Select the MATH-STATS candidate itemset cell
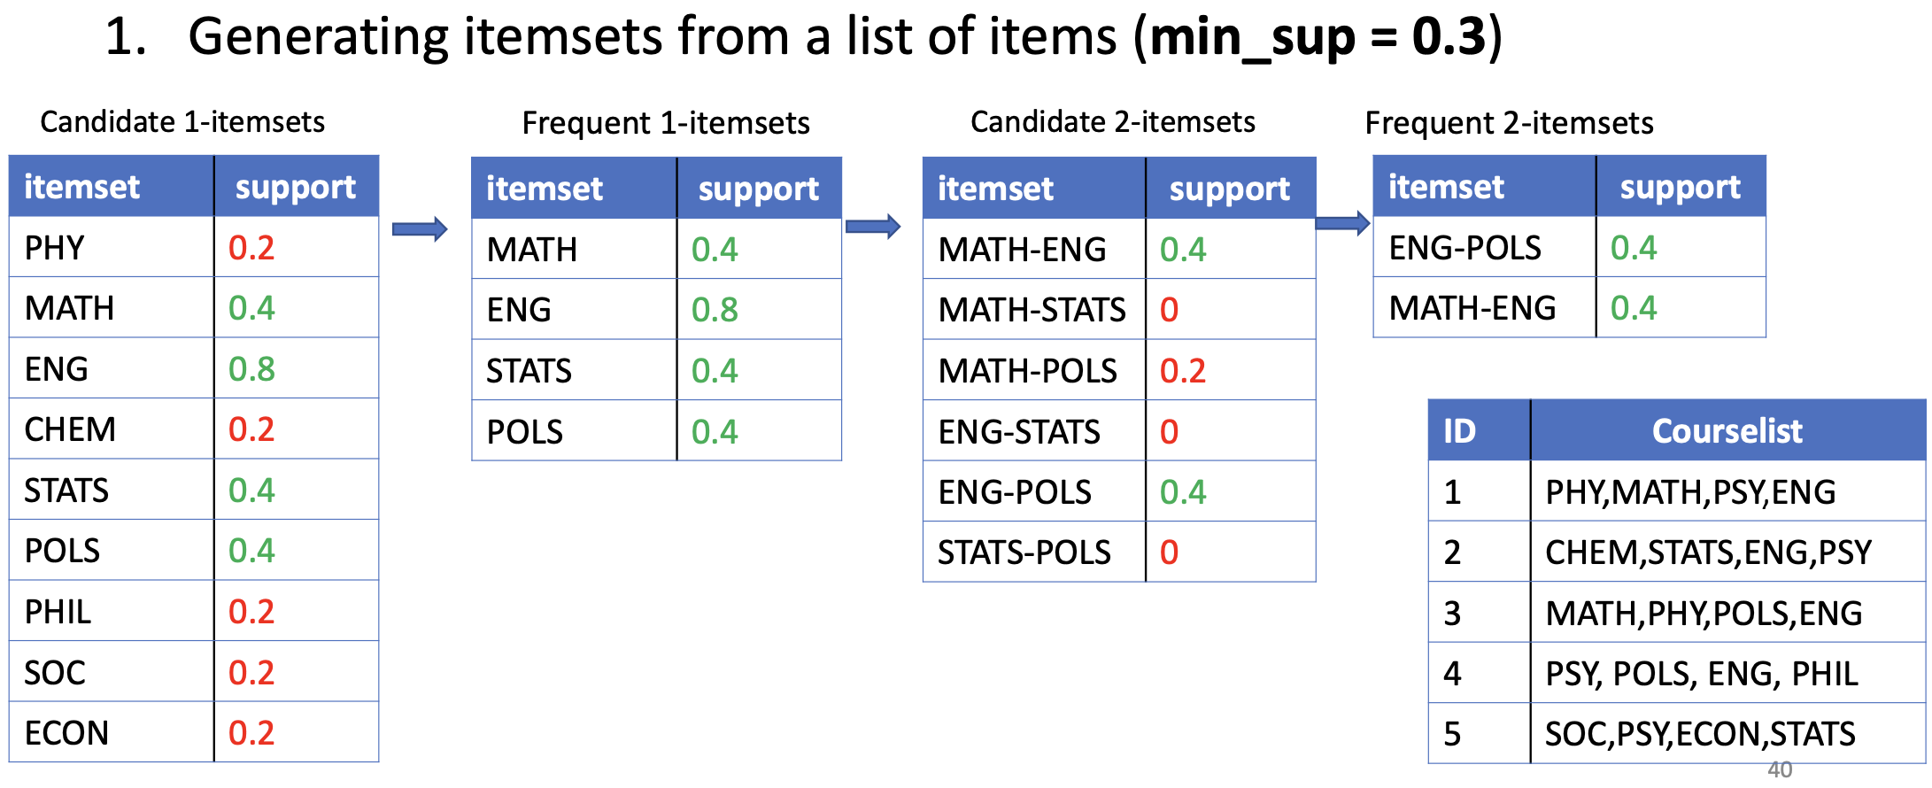 1034,310
